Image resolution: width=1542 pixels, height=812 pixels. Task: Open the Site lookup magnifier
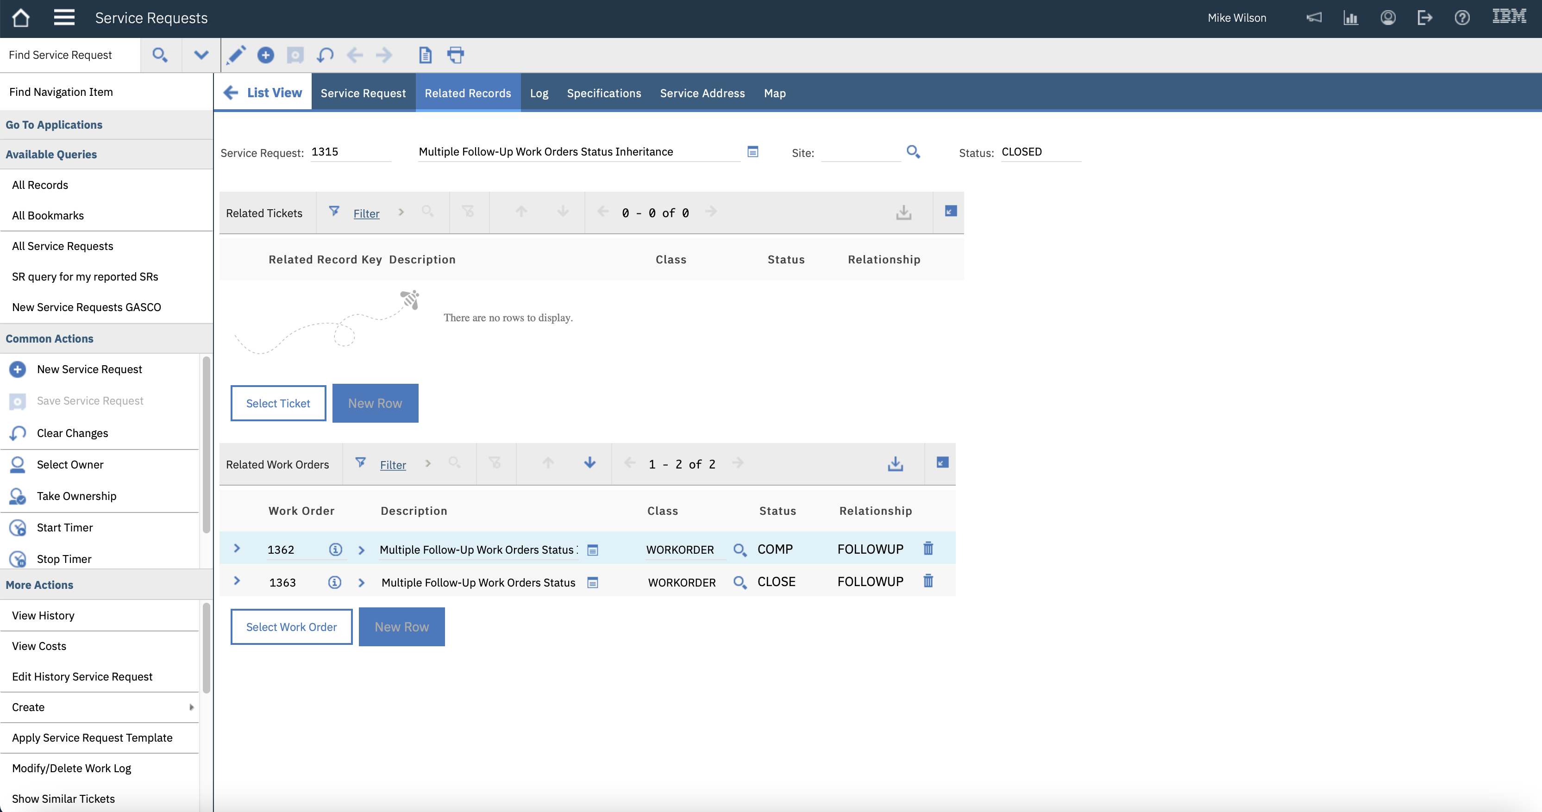(x=913, y=152)
